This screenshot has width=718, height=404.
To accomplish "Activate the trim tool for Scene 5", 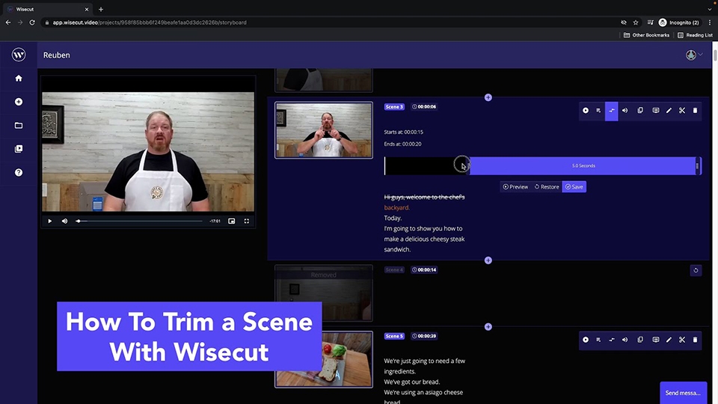I will click(611, 340).
